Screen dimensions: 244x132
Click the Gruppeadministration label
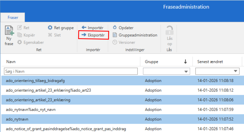coord(138,35)
